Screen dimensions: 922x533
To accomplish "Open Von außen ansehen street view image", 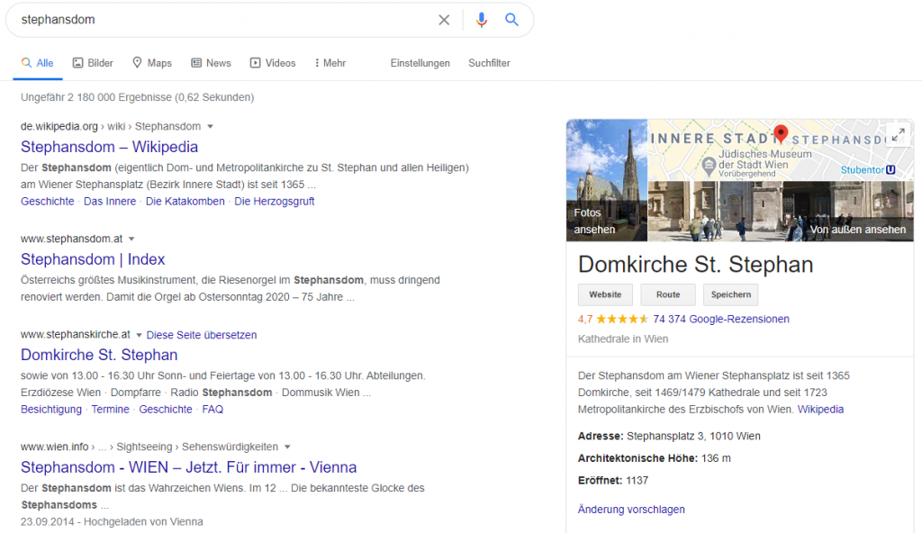I will tap(781, 212).
